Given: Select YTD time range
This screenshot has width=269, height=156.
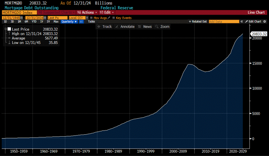Looking at the screenshot, I should coord(34,21).
